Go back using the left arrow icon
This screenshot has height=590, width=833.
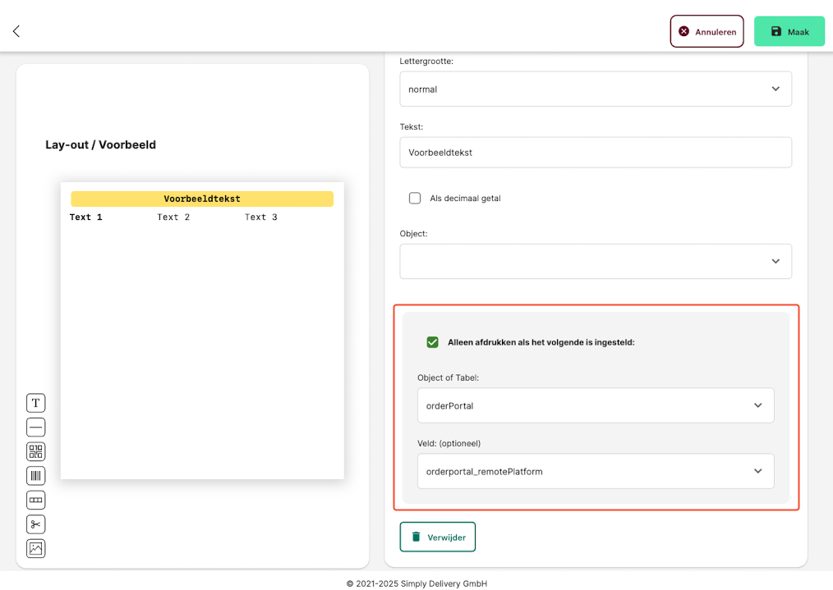point(16,31)
